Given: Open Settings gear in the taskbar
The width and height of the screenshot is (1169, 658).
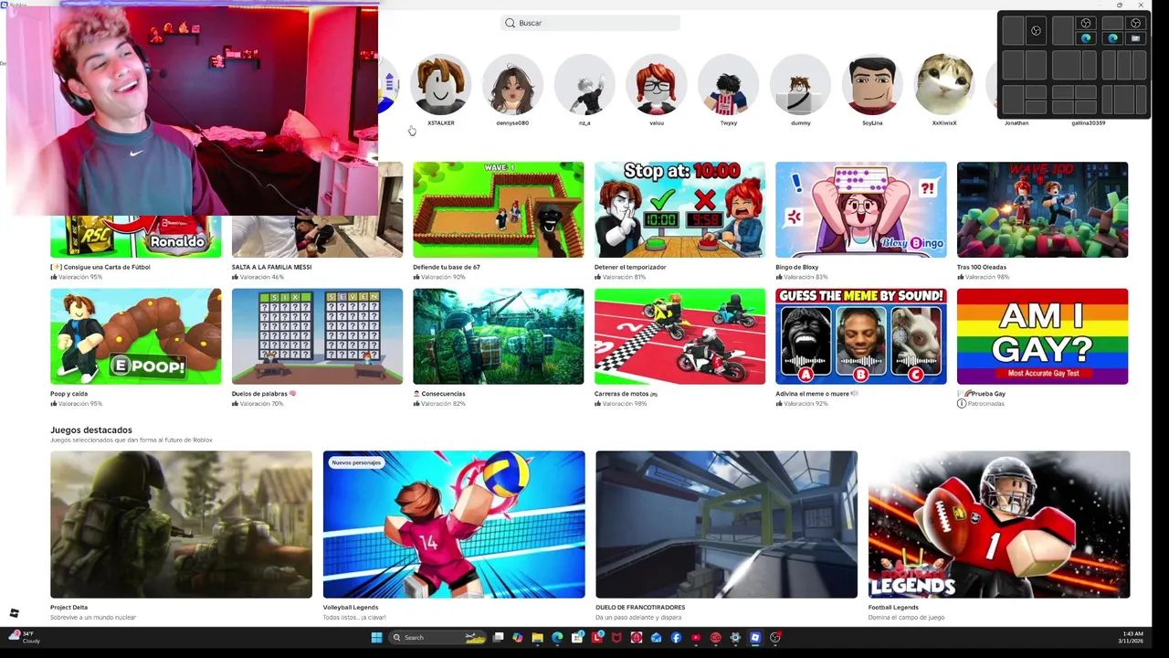Looking at the screenshot, I should (x=735, y=637).
